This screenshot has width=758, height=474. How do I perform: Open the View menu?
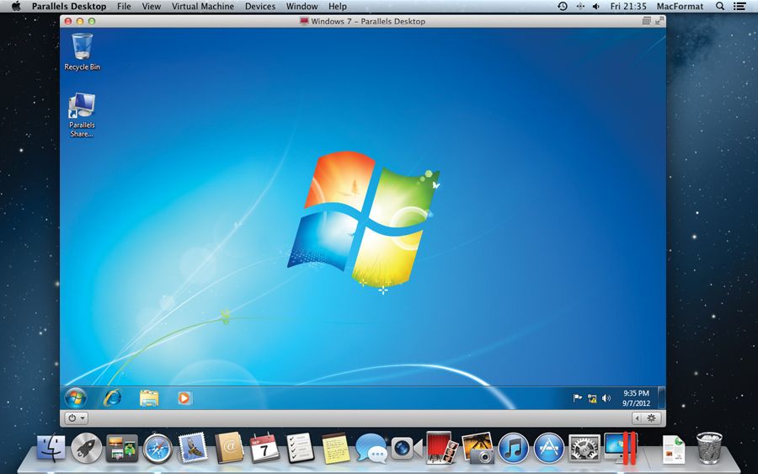(152, 6)
